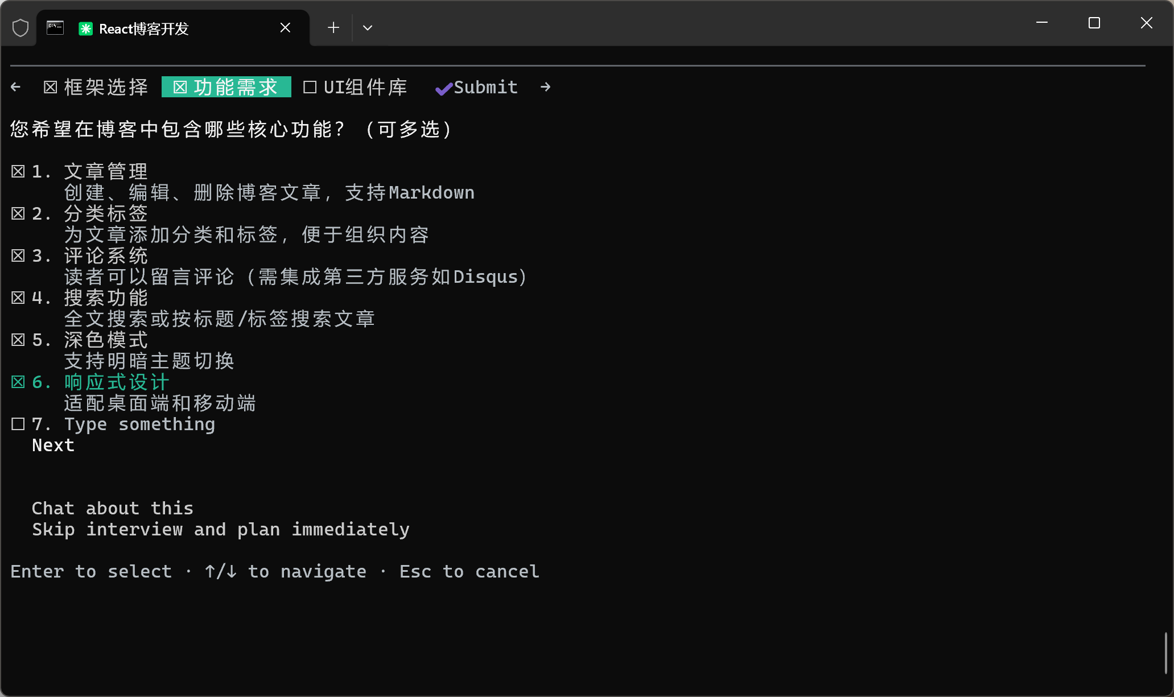Screen dimensions: 1174x697
Task: Toggle the 评论系统 checkbox
Action: (x=18, y=255)
